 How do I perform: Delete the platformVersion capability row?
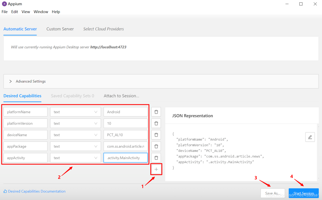click(x=156, y=123)
